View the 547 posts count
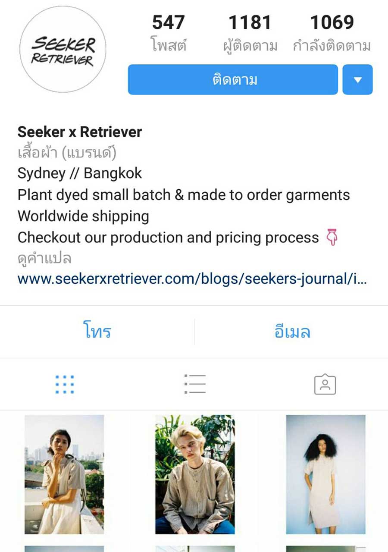The height and width of the screenshot is (552, 388). click(x=168, y=33)
